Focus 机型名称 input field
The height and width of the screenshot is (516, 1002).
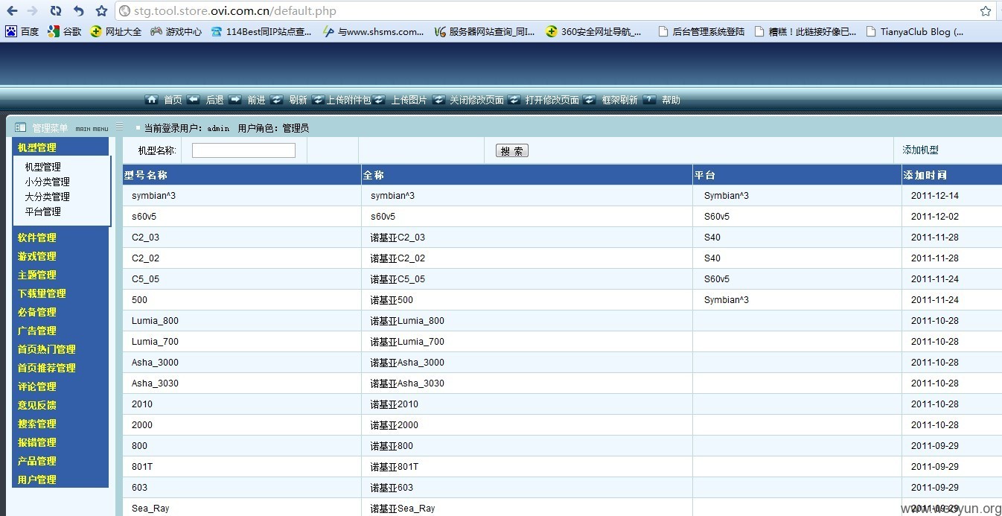(x=243, y=150)
